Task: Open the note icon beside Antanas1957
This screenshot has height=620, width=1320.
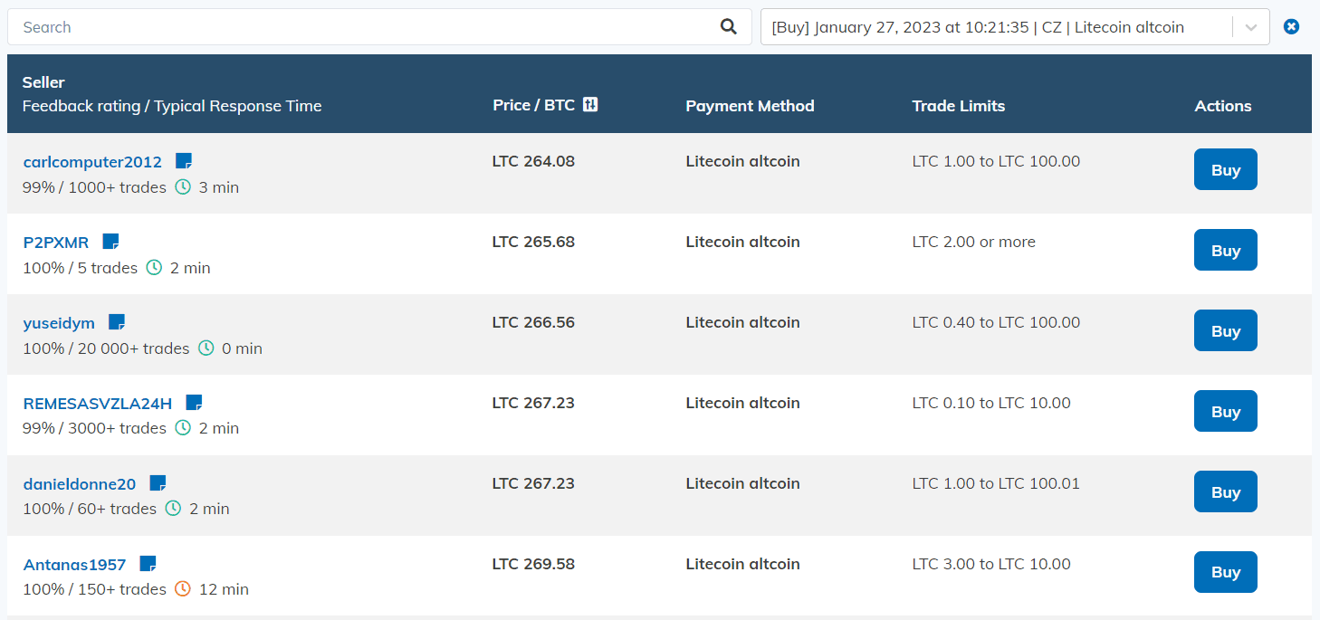Action: [x=148, y=564]
